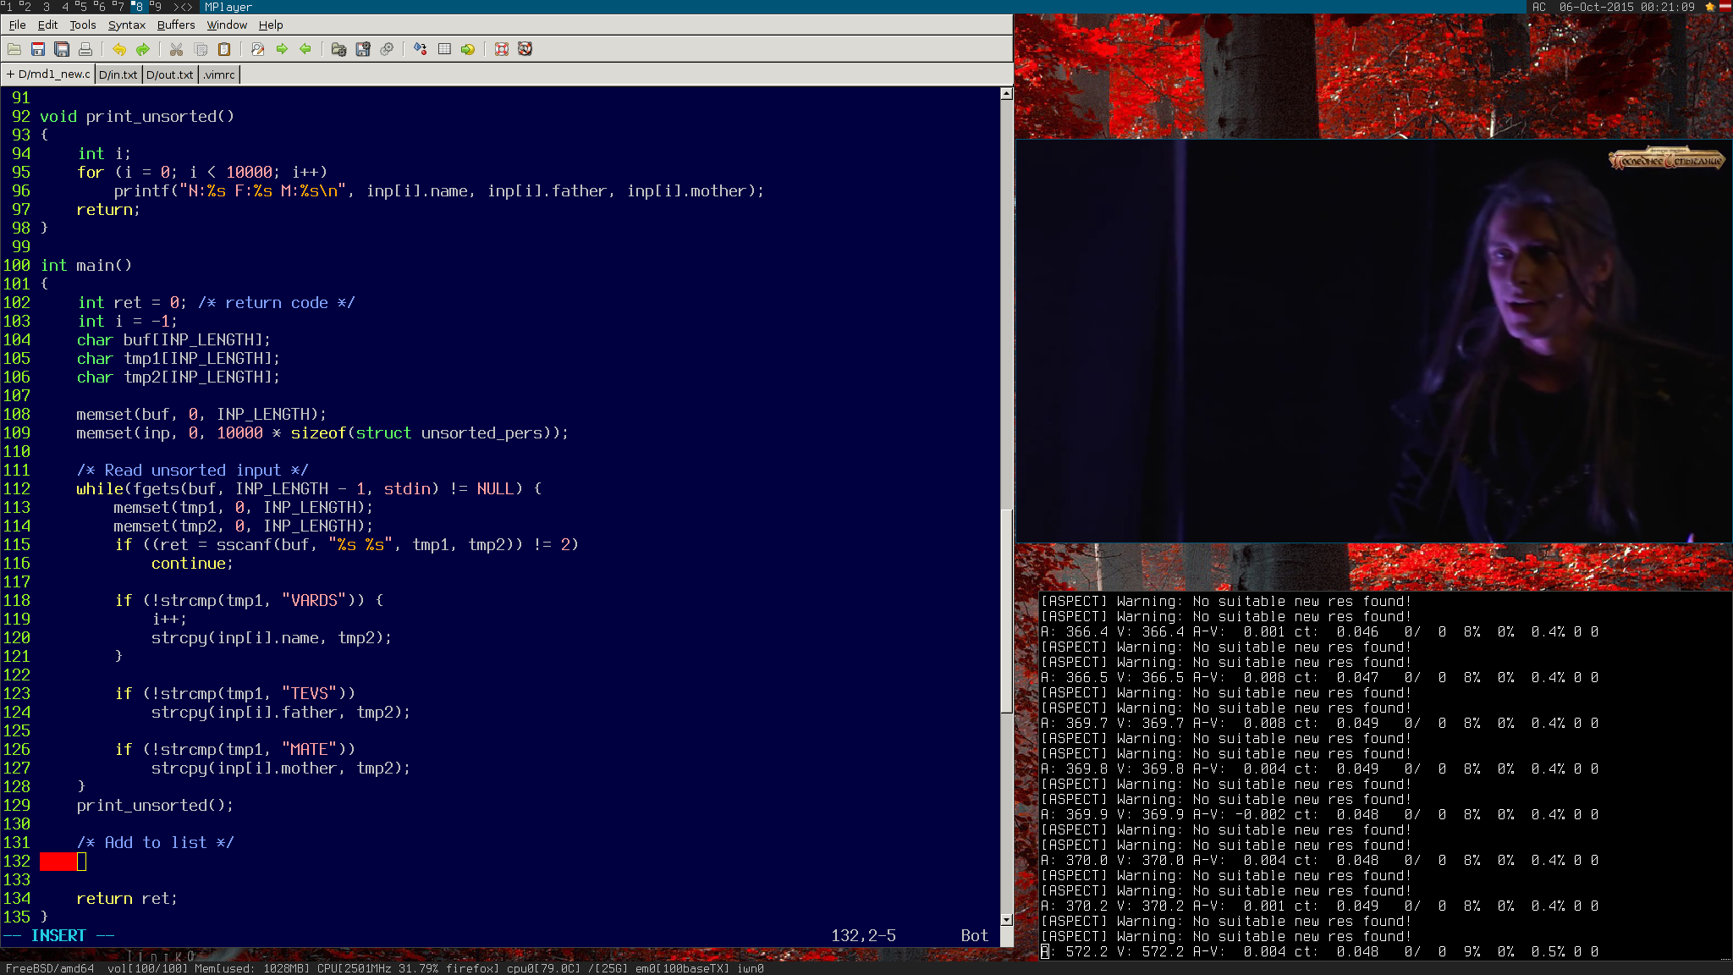Open the Help menu
The height and width of the screenshot is (975, 1733).
click(x=271, y=25)
